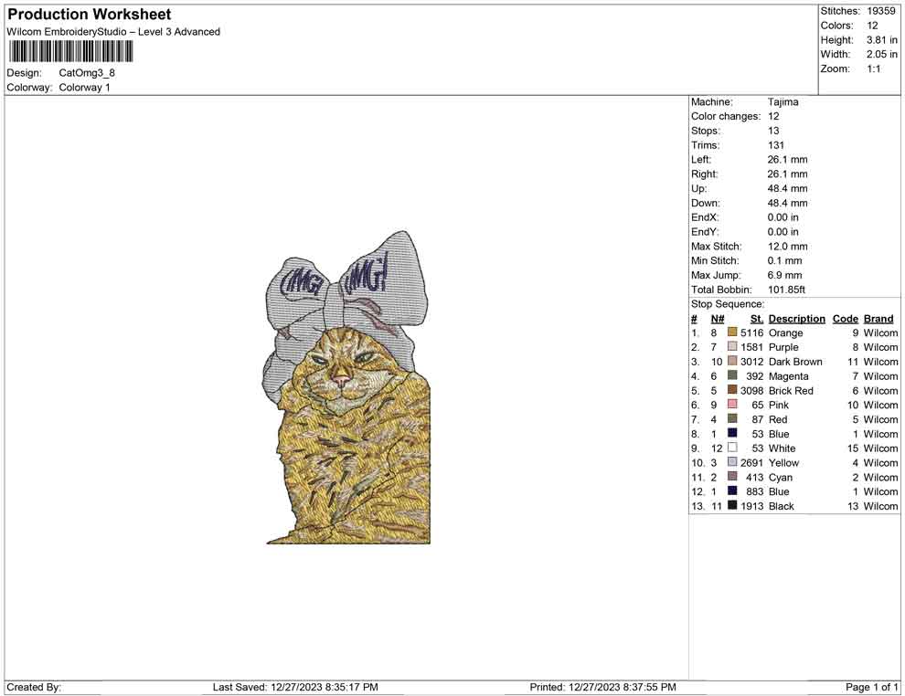This screenshot has height=696, width=905.
Task: Select the Description column header
Action: 796,318
